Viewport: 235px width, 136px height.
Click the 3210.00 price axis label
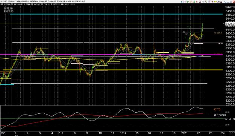pos(230,104)
